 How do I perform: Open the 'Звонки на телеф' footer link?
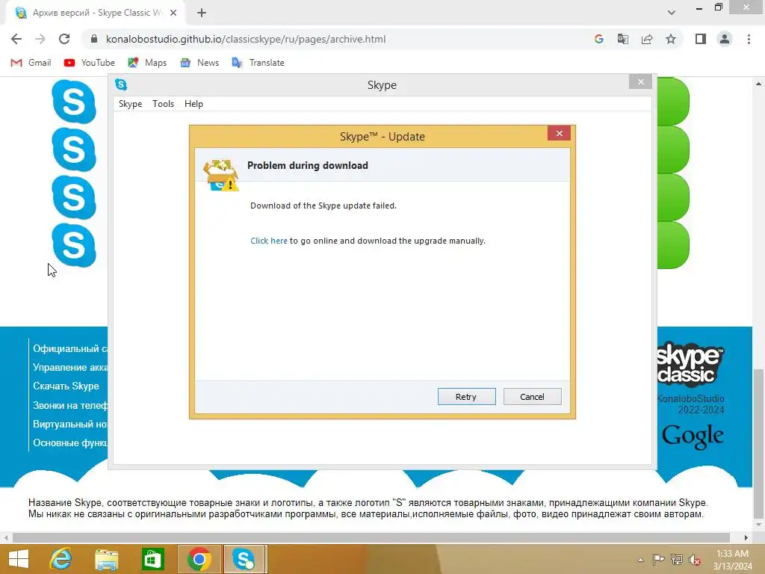(x=70, y=405)
